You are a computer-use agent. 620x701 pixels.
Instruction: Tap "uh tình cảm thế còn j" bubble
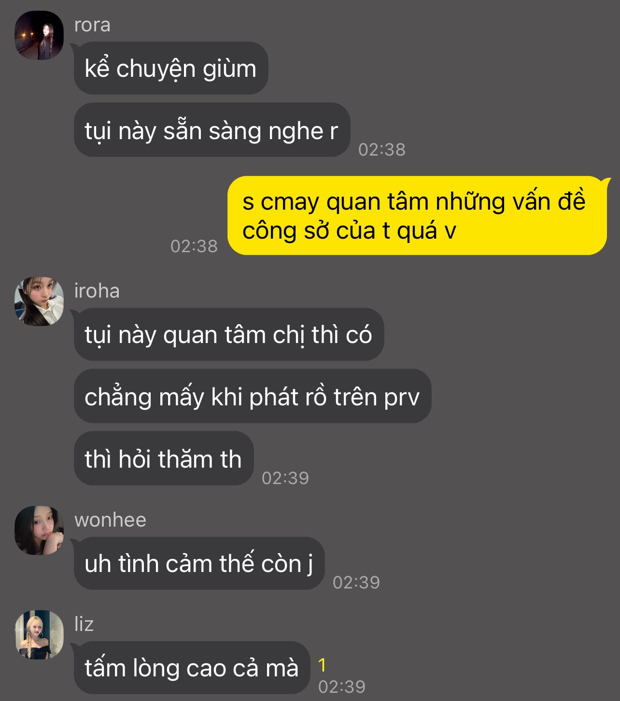[199, 563]
